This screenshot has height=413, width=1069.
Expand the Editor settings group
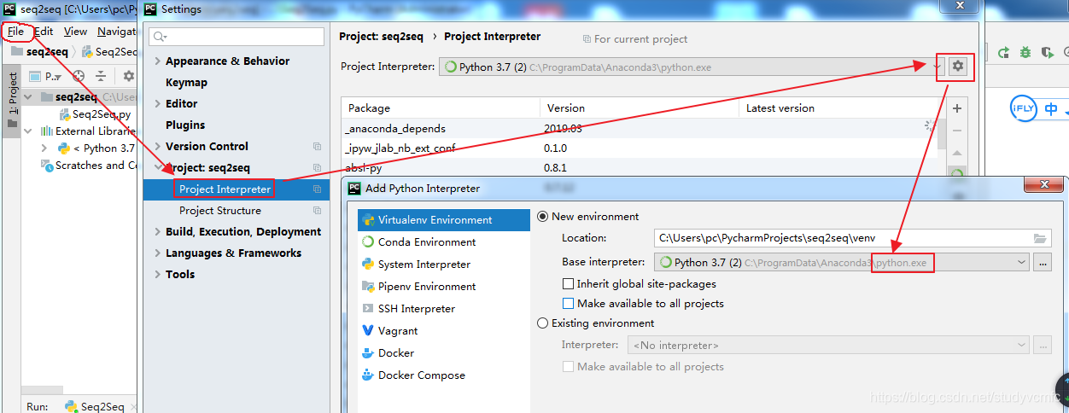pyautogui.click(x=158, y=104)
